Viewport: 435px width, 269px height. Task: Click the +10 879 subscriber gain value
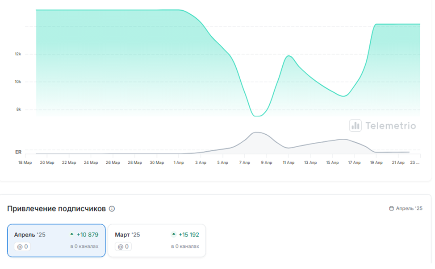[x=87, y=235]
